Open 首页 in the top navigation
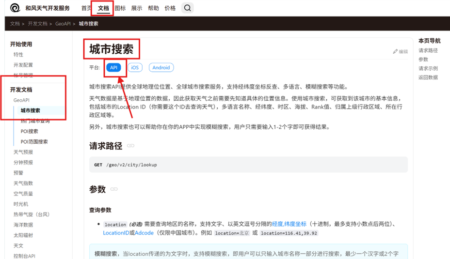Screen dimensions: 450x259 pyautogui.click(x=86, y=8)
